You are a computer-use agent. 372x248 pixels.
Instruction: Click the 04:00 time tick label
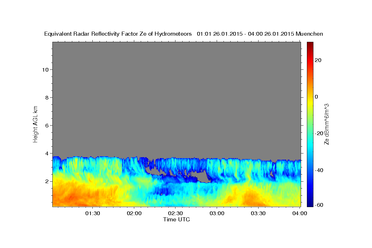[x=299, y=213]
